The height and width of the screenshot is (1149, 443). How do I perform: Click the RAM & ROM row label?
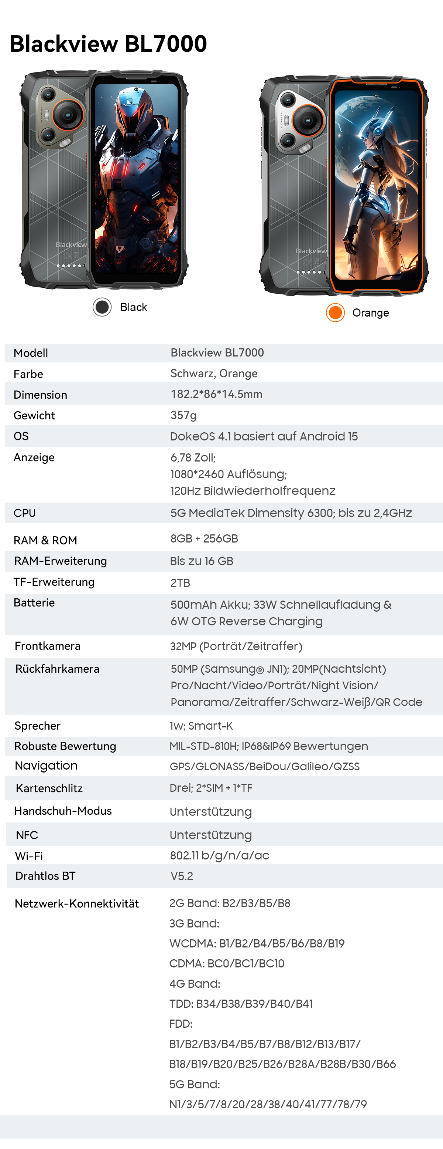tap(45, 541)
